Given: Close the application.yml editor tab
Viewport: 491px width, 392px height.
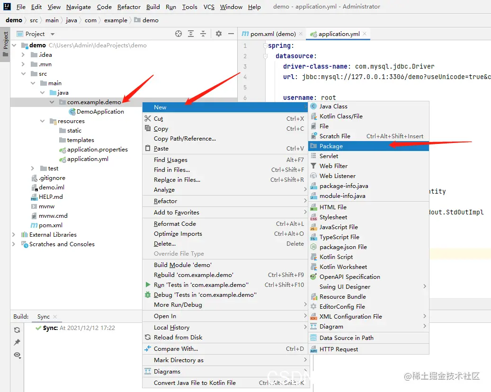Looking at the screenshot, I should (x=365, y=34).
